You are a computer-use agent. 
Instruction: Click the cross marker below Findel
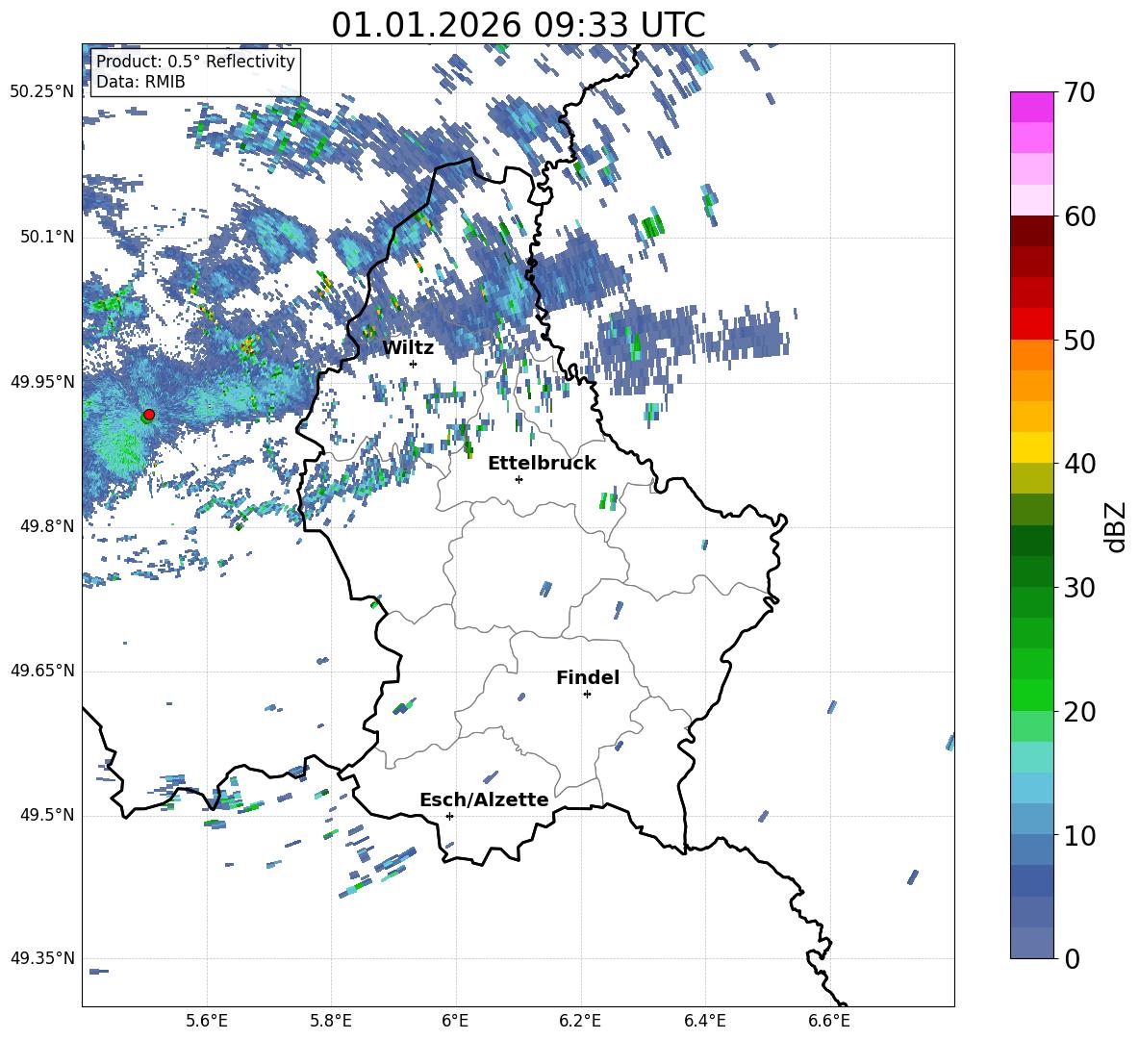click(587, 695)
